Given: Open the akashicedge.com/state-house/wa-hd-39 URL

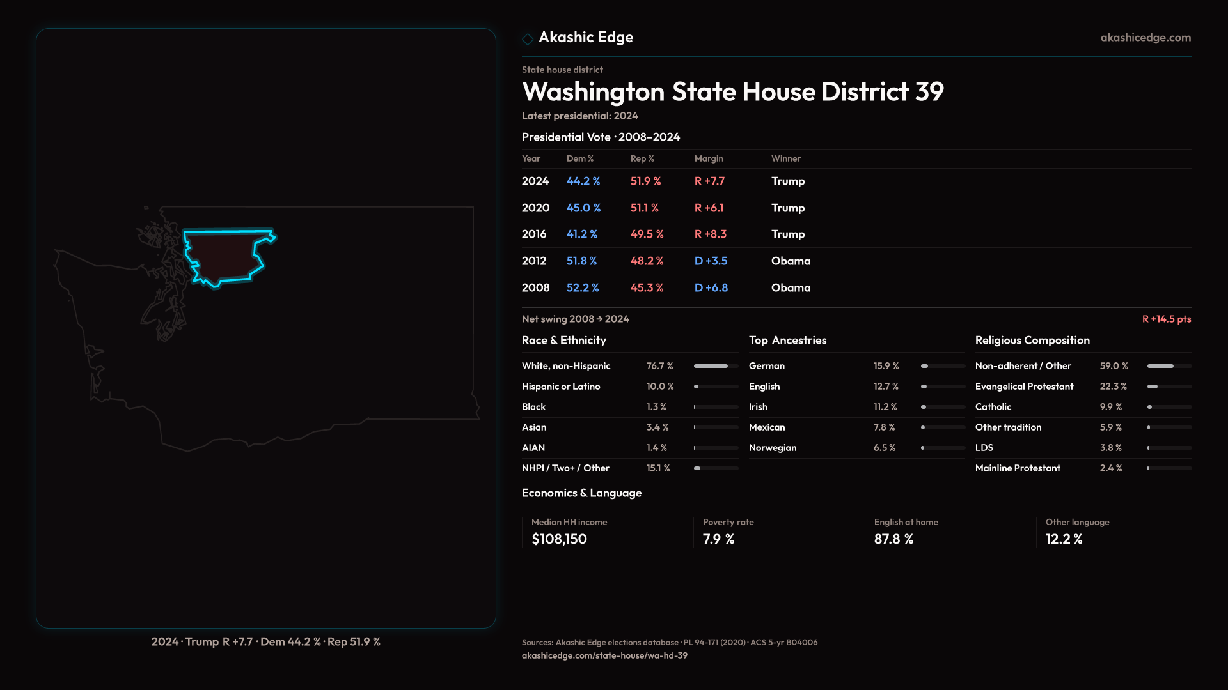Looking at the screenshot, I should pos(604,655).
